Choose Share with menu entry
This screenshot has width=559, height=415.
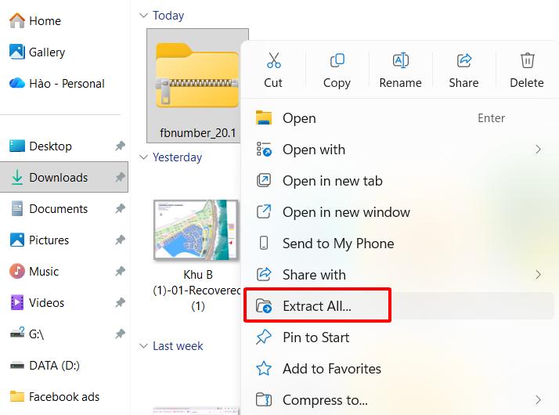click(398, 275)
